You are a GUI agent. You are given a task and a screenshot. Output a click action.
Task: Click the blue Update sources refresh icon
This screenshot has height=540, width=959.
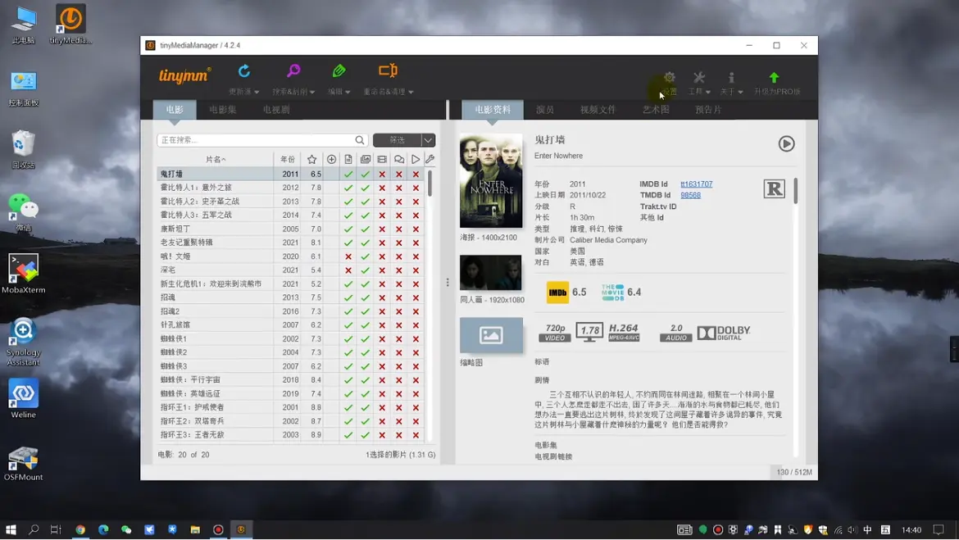(244, 72)
